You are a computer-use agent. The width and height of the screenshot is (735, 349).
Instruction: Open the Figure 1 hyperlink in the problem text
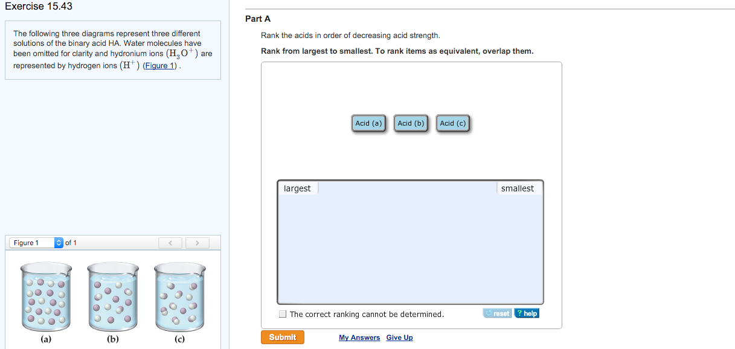pos(159,65)
